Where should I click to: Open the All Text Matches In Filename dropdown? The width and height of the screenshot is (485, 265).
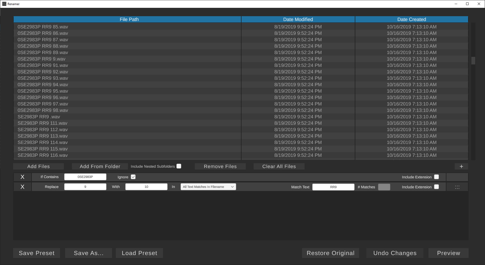tap(208, 187)
